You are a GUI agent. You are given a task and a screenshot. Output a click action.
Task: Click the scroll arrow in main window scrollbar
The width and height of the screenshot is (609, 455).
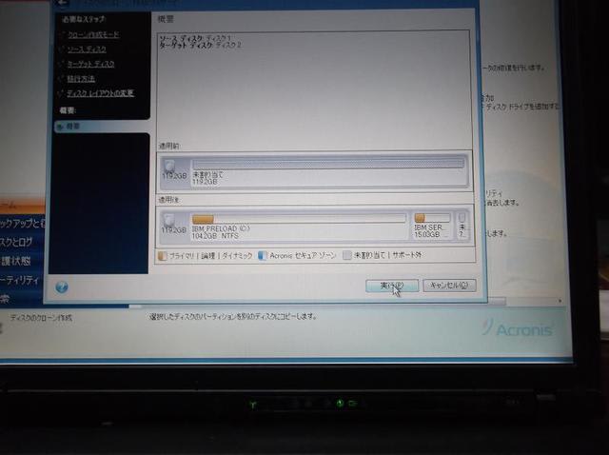point(560,301)
